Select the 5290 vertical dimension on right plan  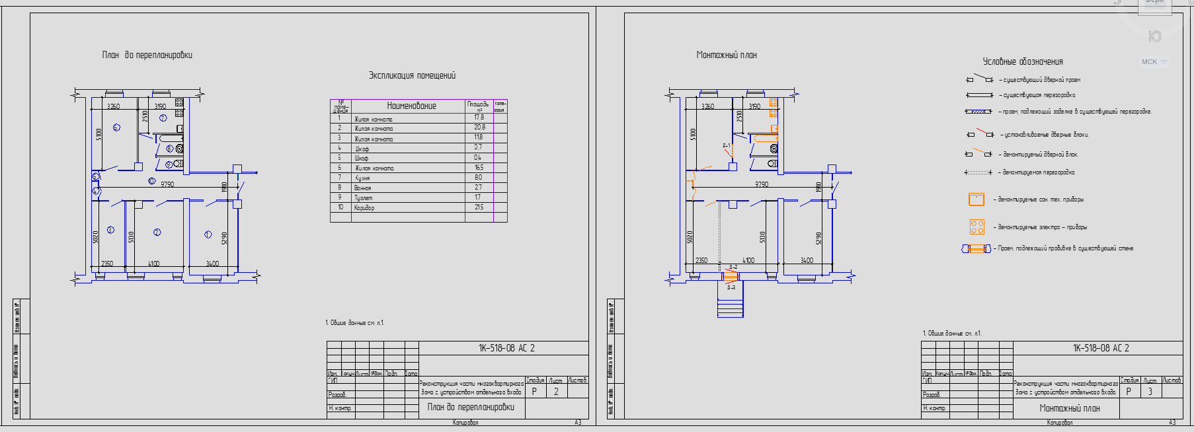(819, 238)
